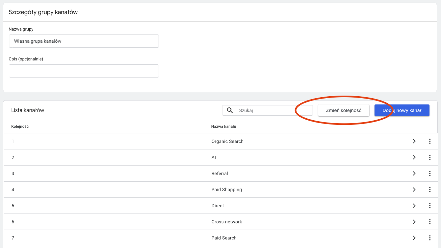The width and height of the screenshot is (441, 248).
Task: Click the Zmień kolejność button
Action: click(343, 110)
